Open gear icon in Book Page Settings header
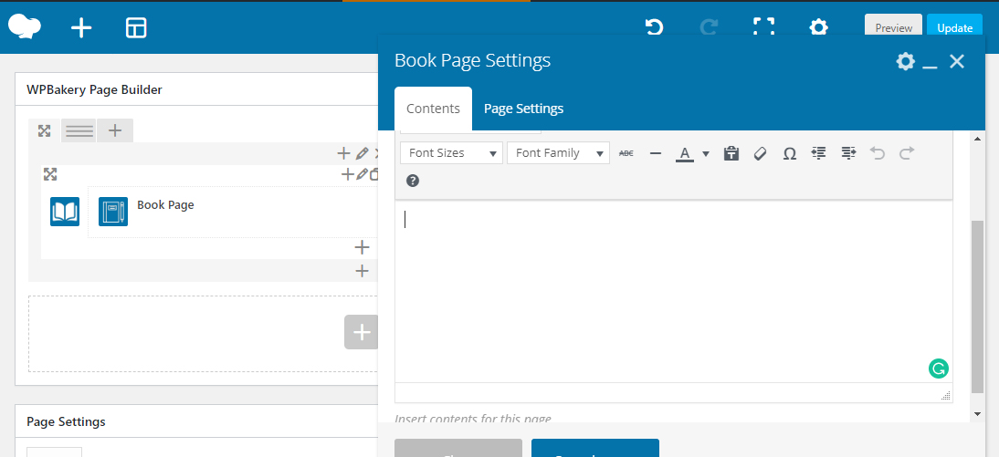The width and height of the screenshot is (999, 457). click(905, 61)
